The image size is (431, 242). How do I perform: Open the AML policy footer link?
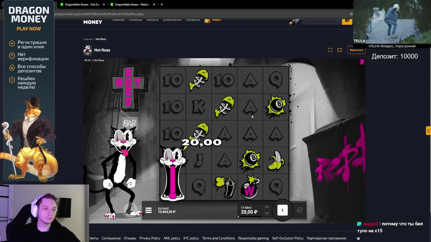[172, 238]
